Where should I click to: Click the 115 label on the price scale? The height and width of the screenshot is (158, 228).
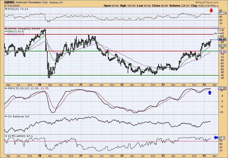tap(222, 30)
